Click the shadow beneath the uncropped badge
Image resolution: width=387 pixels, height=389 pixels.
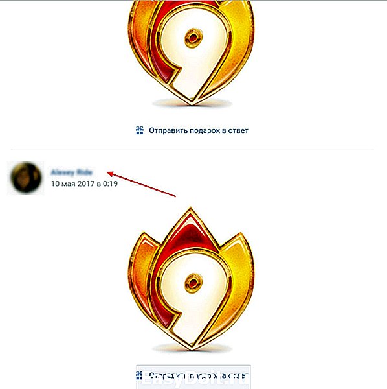coord(192,348)
